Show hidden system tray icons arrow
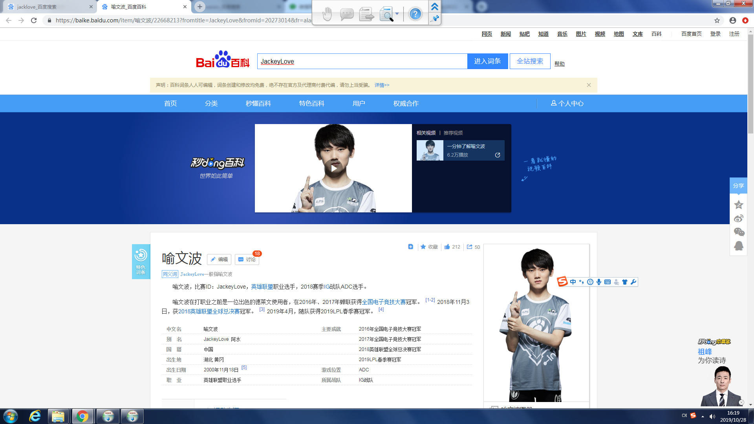754x424 pixels. pos(703,416)
